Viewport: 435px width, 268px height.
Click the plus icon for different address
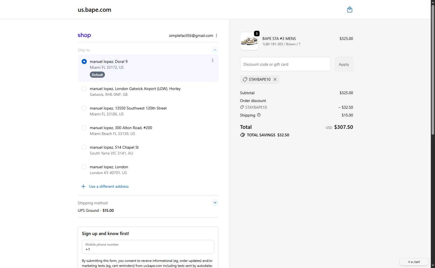(83, 186)
